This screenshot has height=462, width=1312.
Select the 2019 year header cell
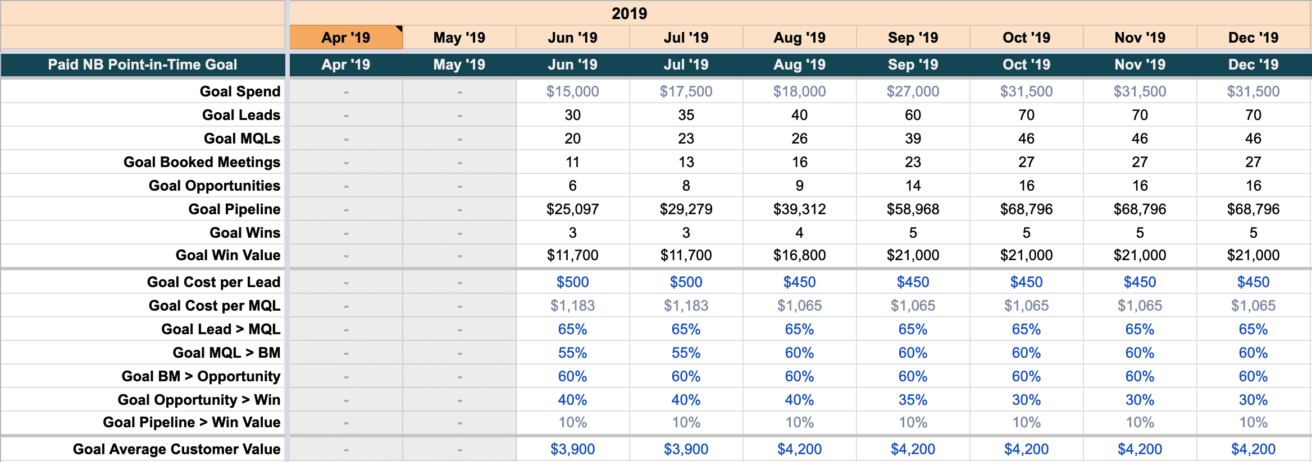pyautogui.click(x=629, y=13)
